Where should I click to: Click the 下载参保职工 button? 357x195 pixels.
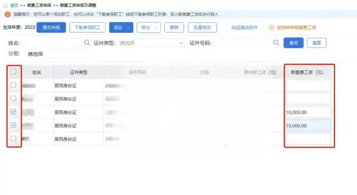(x=87, y=28)
